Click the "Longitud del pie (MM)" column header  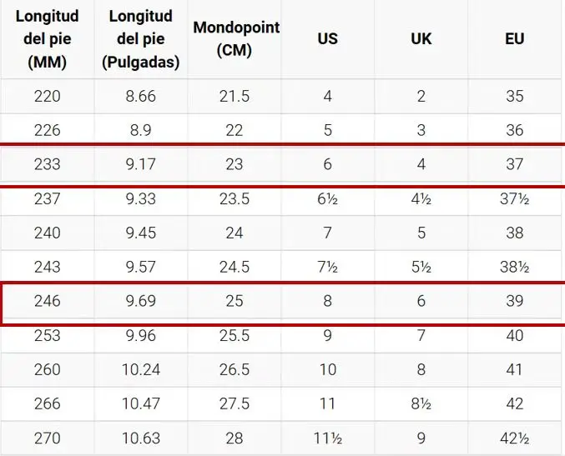pos(47,39)
